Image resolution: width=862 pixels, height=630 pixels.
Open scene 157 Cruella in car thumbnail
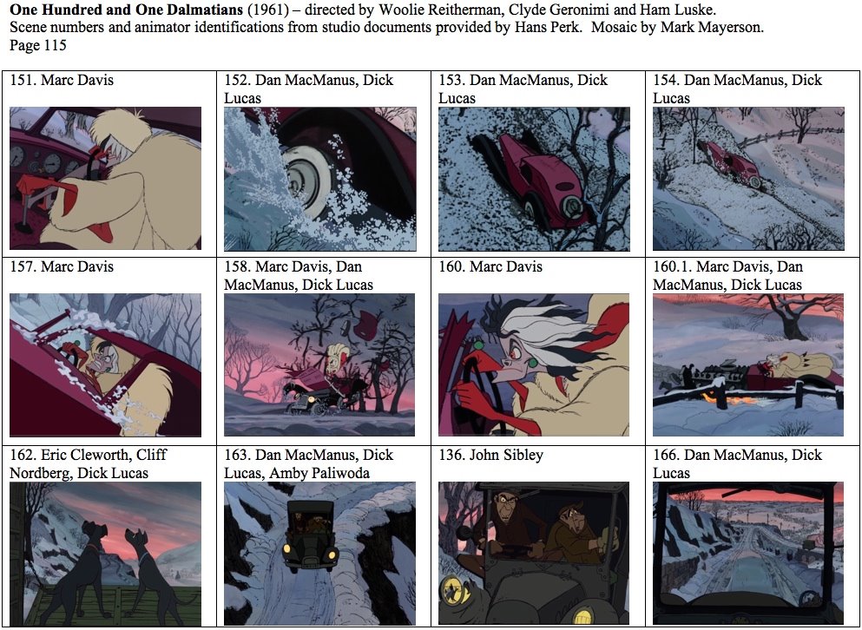point(106,365)
